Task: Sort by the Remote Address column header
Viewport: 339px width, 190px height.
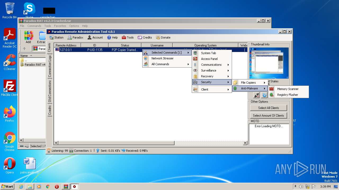Action: point(67,45)
